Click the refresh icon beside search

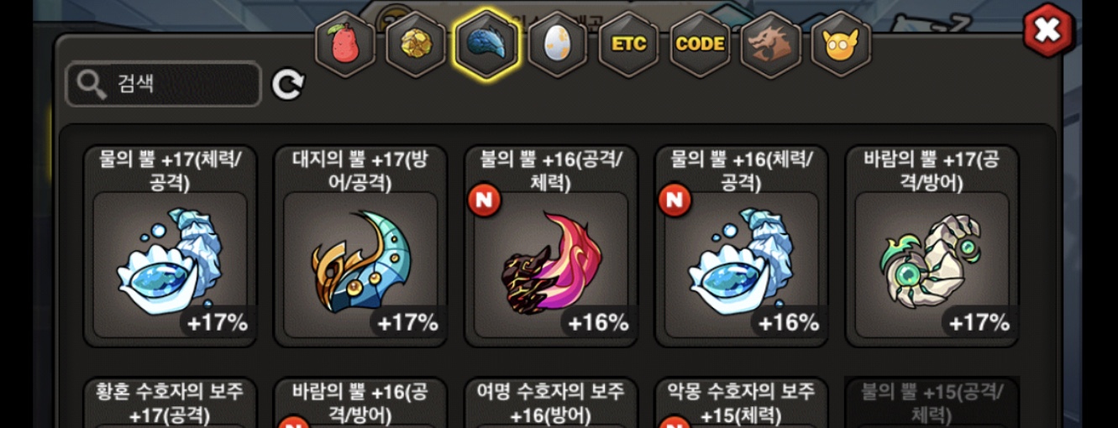pos(288,84)
